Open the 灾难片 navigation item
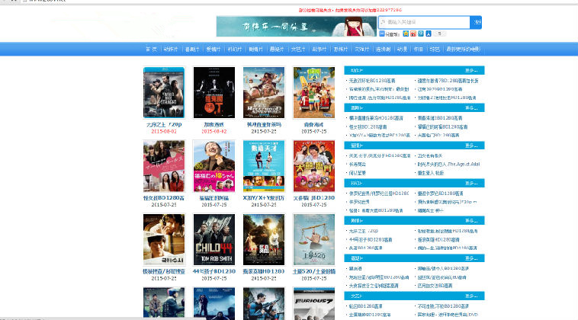Screen dimensions: 578x320 point(361,50)
